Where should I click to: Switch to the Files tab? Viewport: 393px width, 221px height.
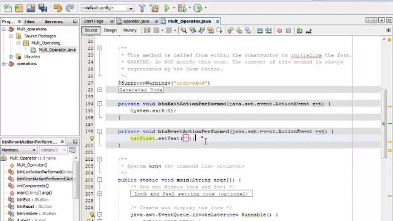point(29,22)
